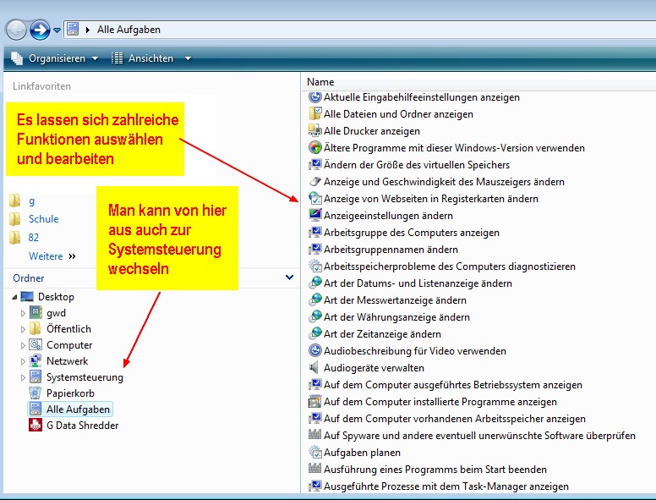
Task: Open 'Arbeitsgruppennamen ändern' entry text
Action: 391,250
